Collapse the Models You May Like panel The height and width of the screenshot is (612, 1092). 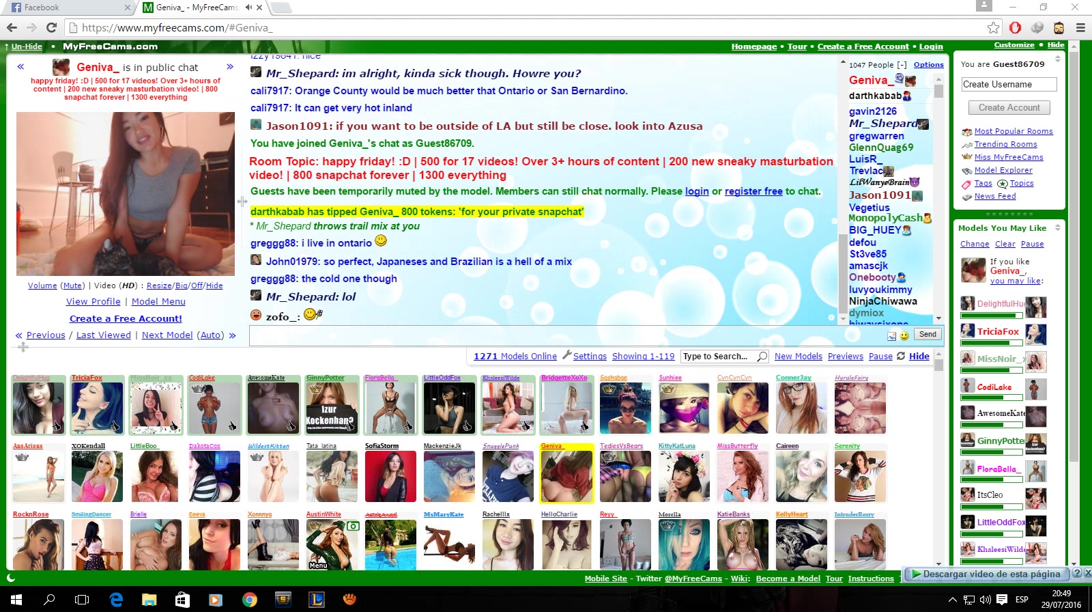tap(1057, 227)
